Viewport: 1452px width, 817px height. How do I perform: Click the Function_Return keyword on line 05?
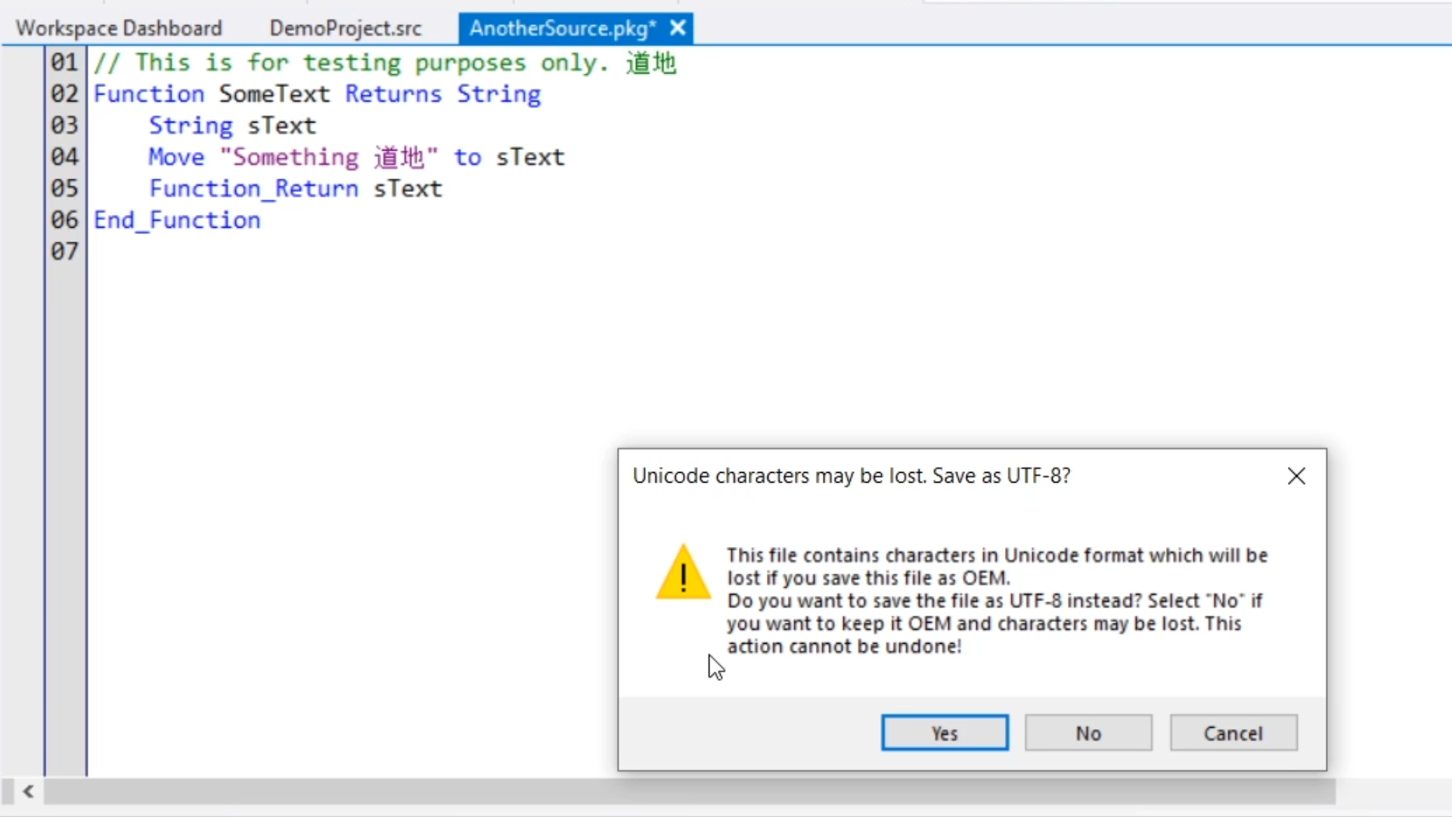(253, 188)
